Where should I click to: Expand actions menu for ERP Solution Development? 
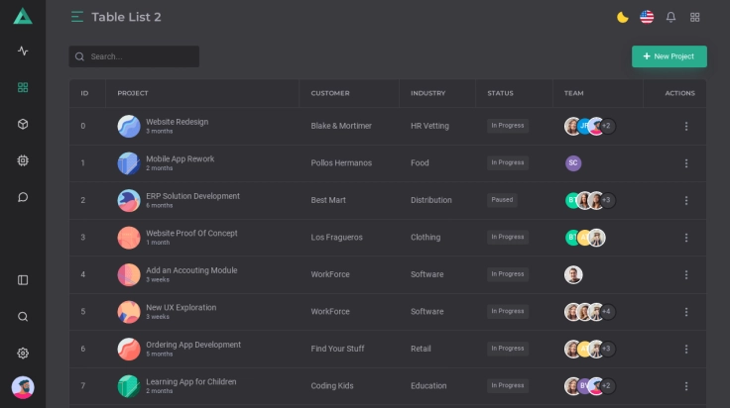[685, 200]
